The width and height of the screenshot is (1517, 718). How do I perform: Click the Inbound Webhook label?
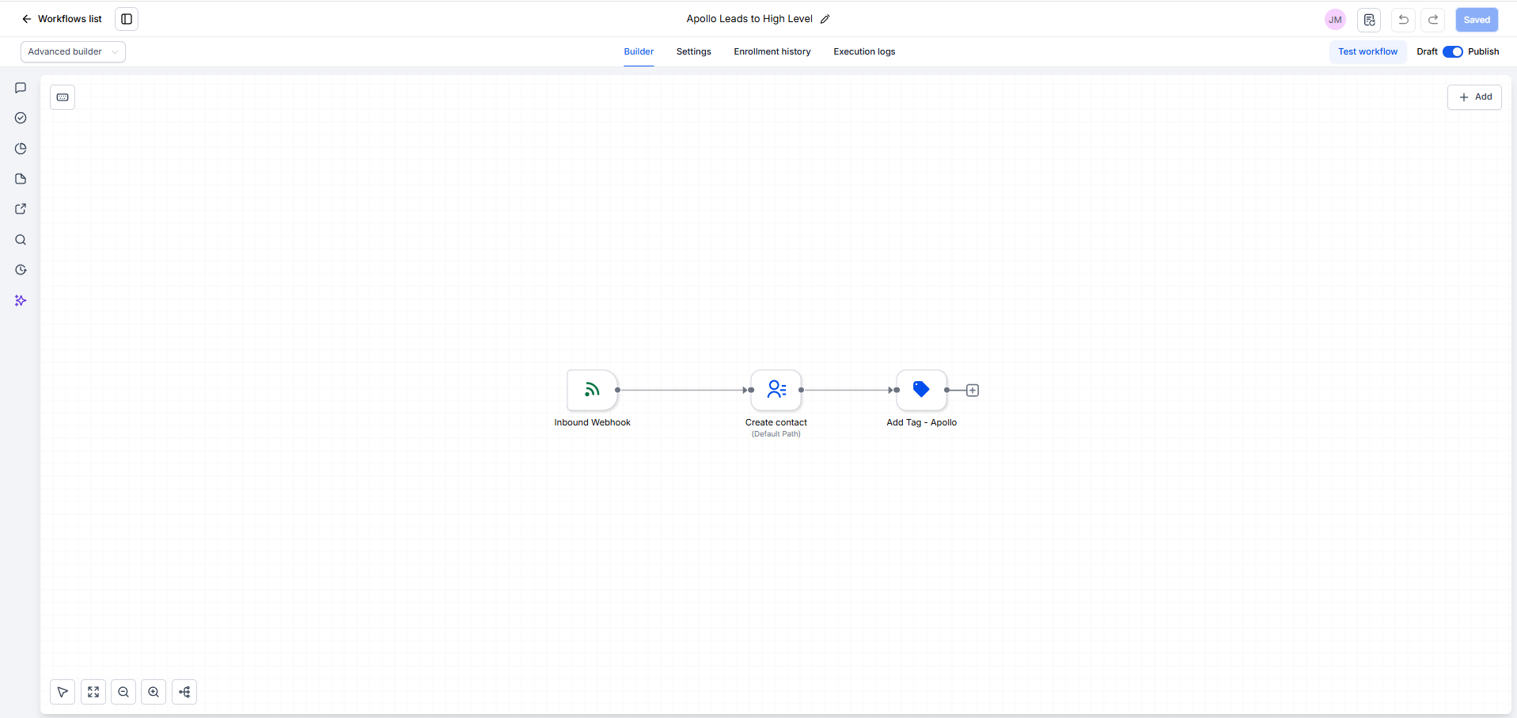pyautogui.click(x=592, y=422)
